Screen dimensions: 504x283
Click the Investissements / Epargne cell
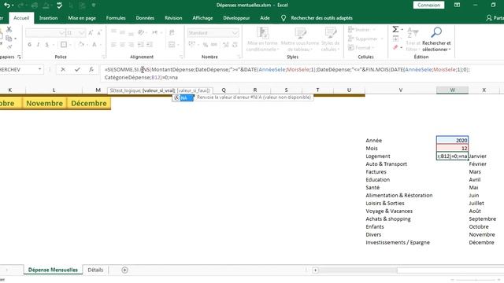(x=398, y=243)
